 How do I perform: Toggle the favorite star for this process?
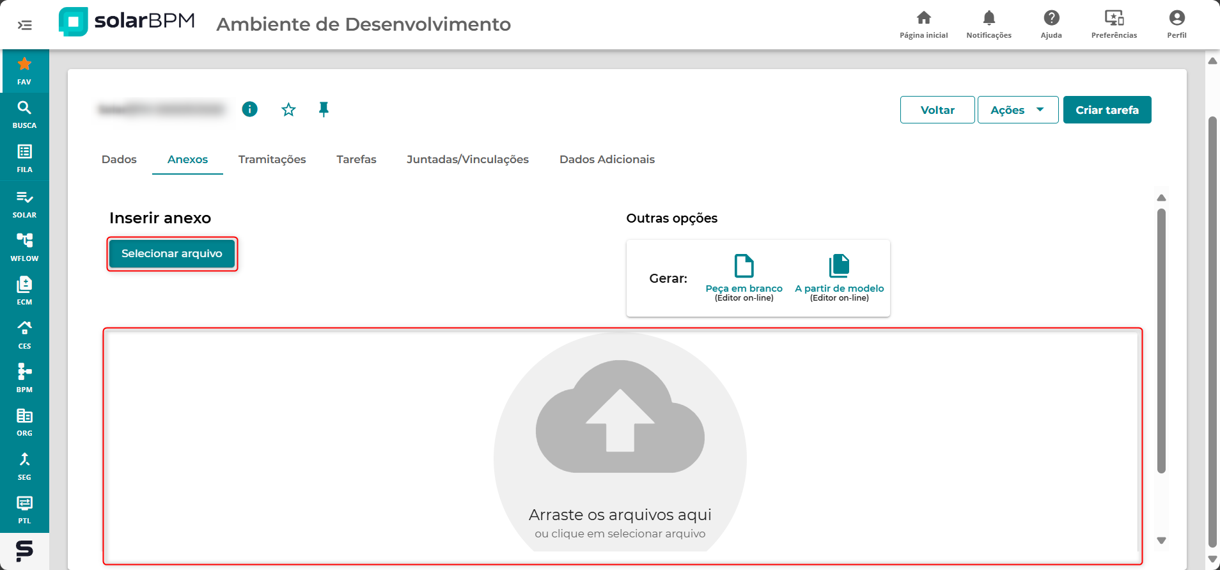[x=288, y=110]
